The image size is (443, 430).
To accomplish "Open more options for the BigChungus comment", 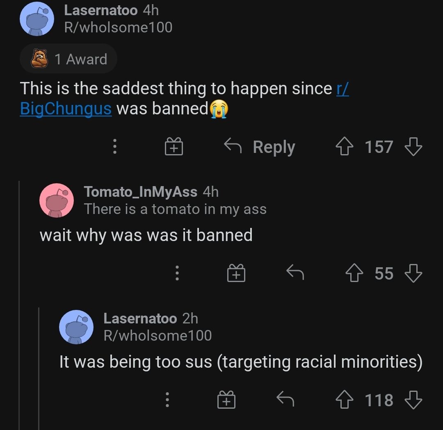I will point(115,147).
